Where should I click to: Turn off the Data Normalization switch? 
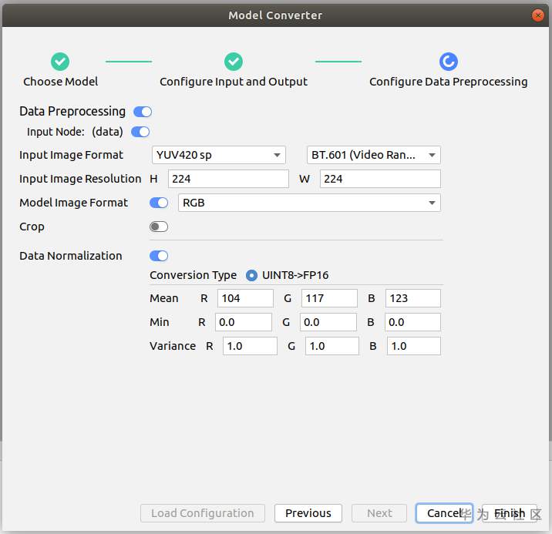pos(159,256)
